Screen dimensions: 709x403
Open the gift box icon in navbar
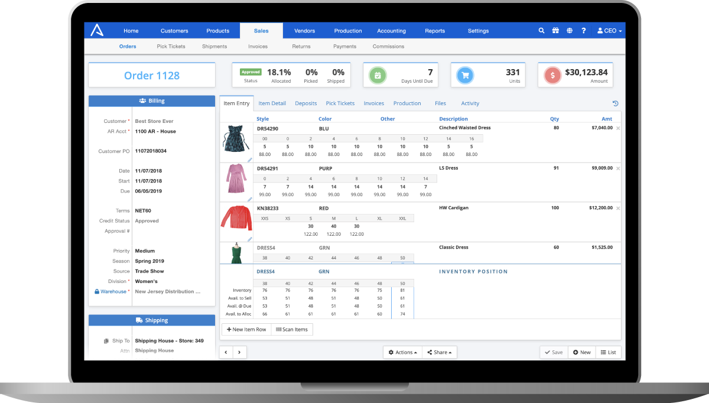555,31
